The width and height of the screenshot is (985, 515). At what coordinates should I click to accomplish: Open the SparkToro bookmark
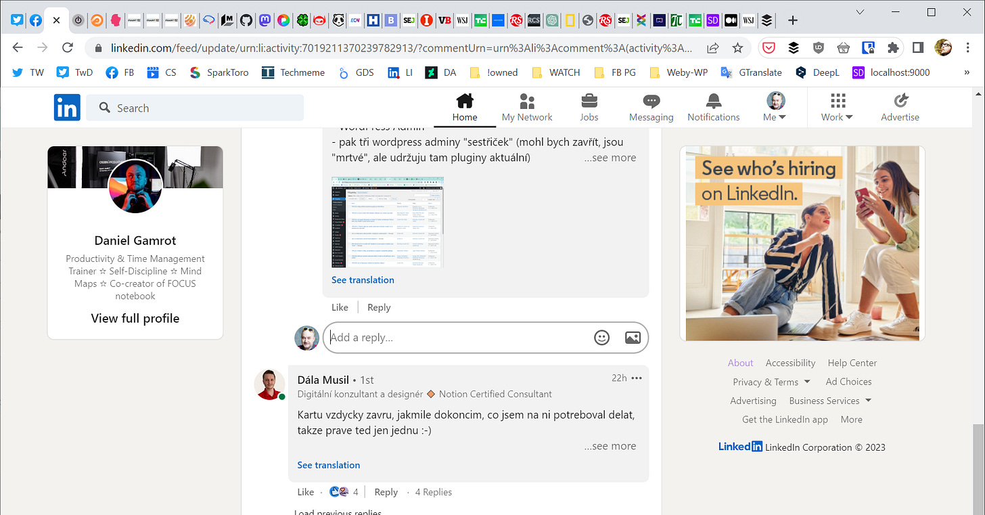click(219, 72)
